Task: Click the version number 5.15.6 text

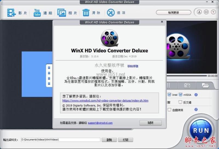Action: [95, 57]
